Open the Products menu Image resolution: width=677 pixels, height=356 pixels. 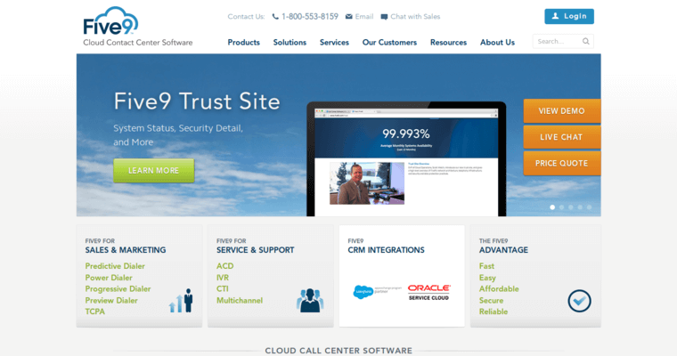(243, 42)
